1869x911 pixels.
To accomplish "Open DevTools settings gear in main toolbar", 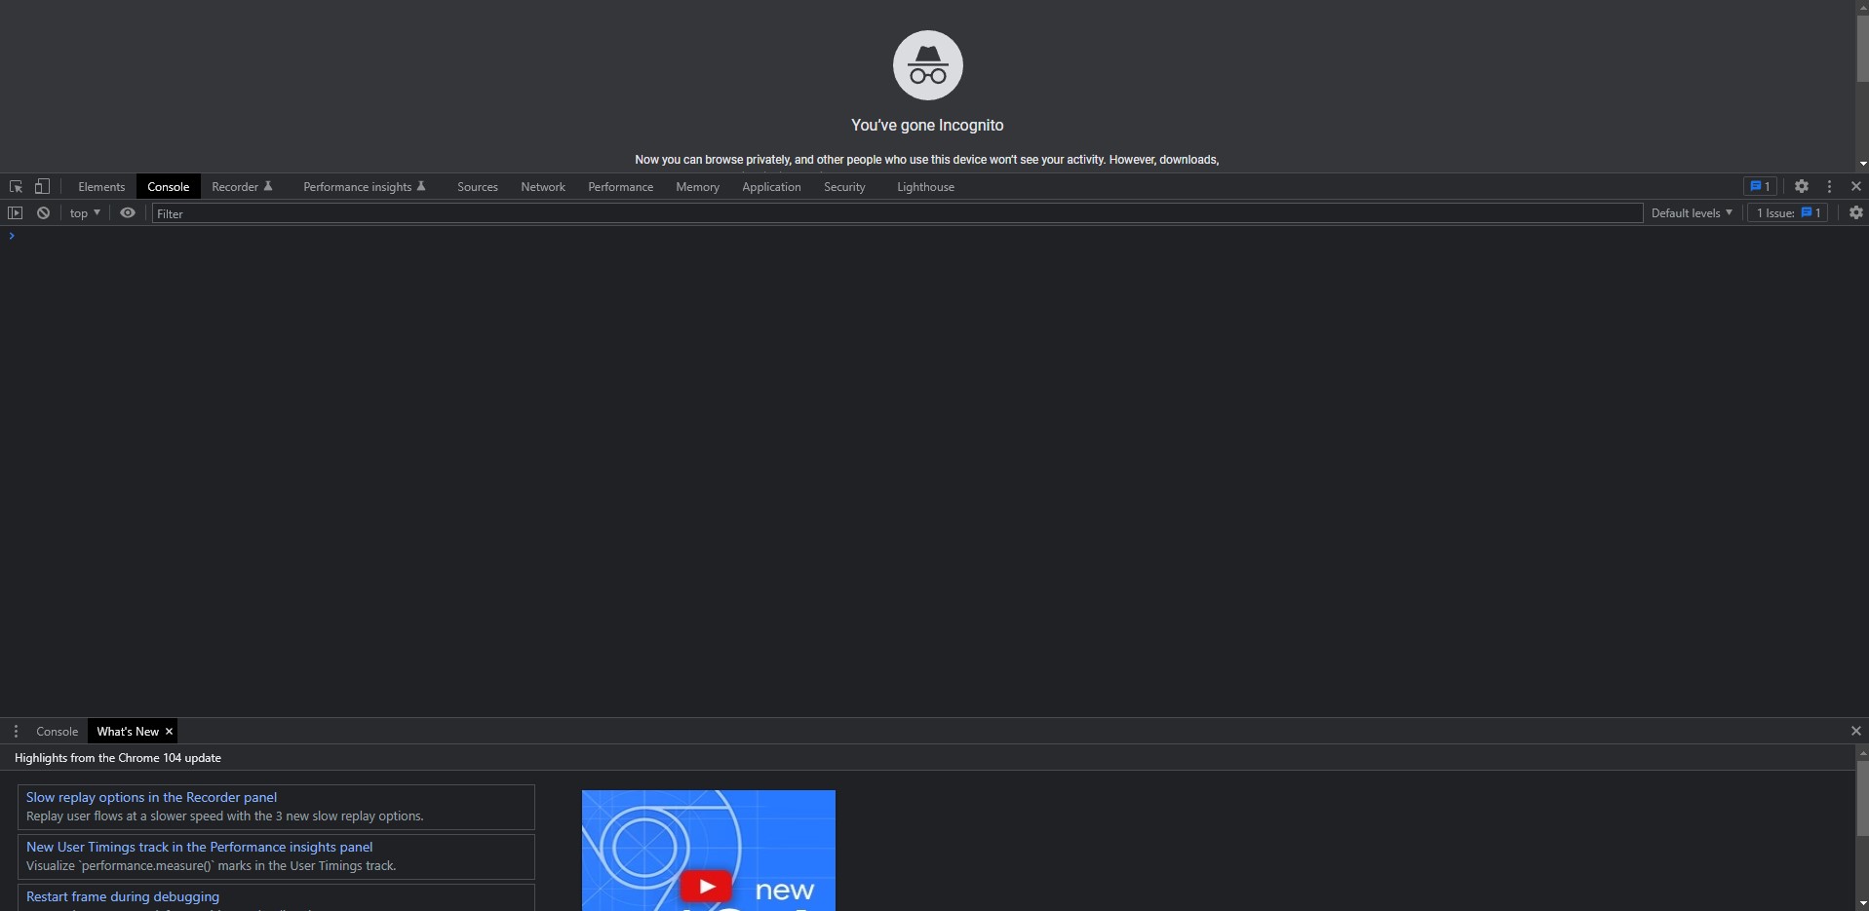I will (x=1802, y=186).
